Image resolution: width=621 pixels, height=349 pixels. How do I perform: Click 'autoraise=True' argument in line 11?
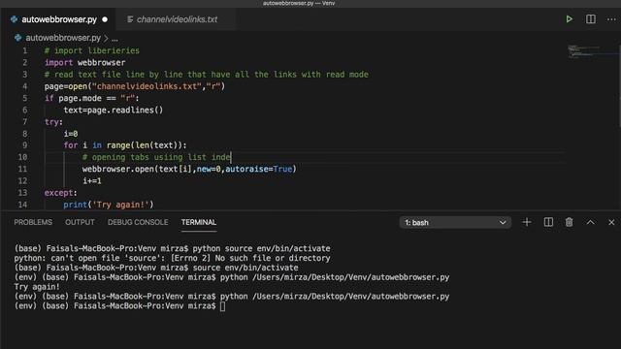click(x=259, y=169)
